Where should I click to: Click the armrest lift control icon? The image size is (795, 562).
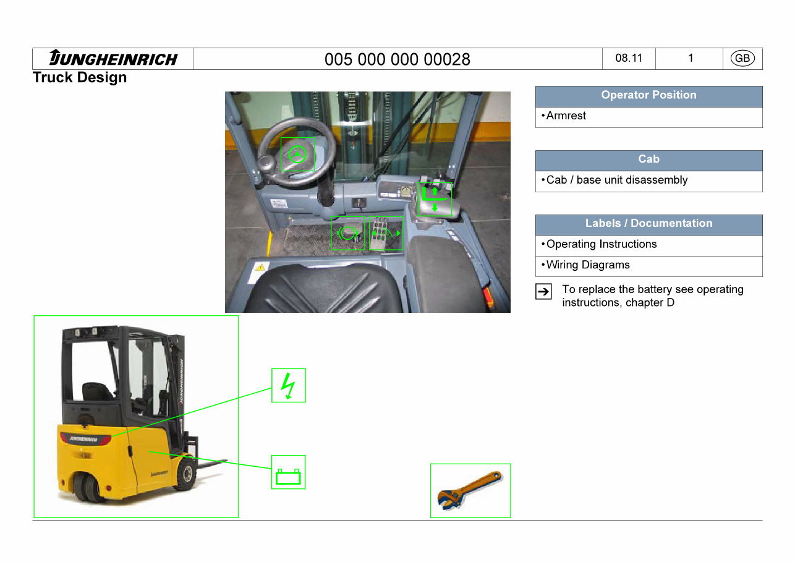(435, 199)
